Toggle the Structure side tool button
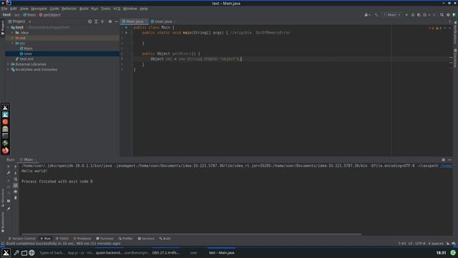The width and height of the screenshot is (458, 258). [x=3, y=198]
